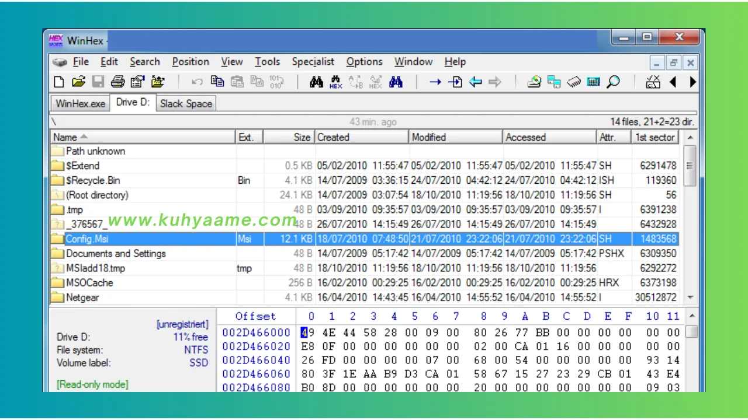Click the Modify data 101/010 icon
The width and height of the screenshot is (748, 420).
[x=276, y=82]
